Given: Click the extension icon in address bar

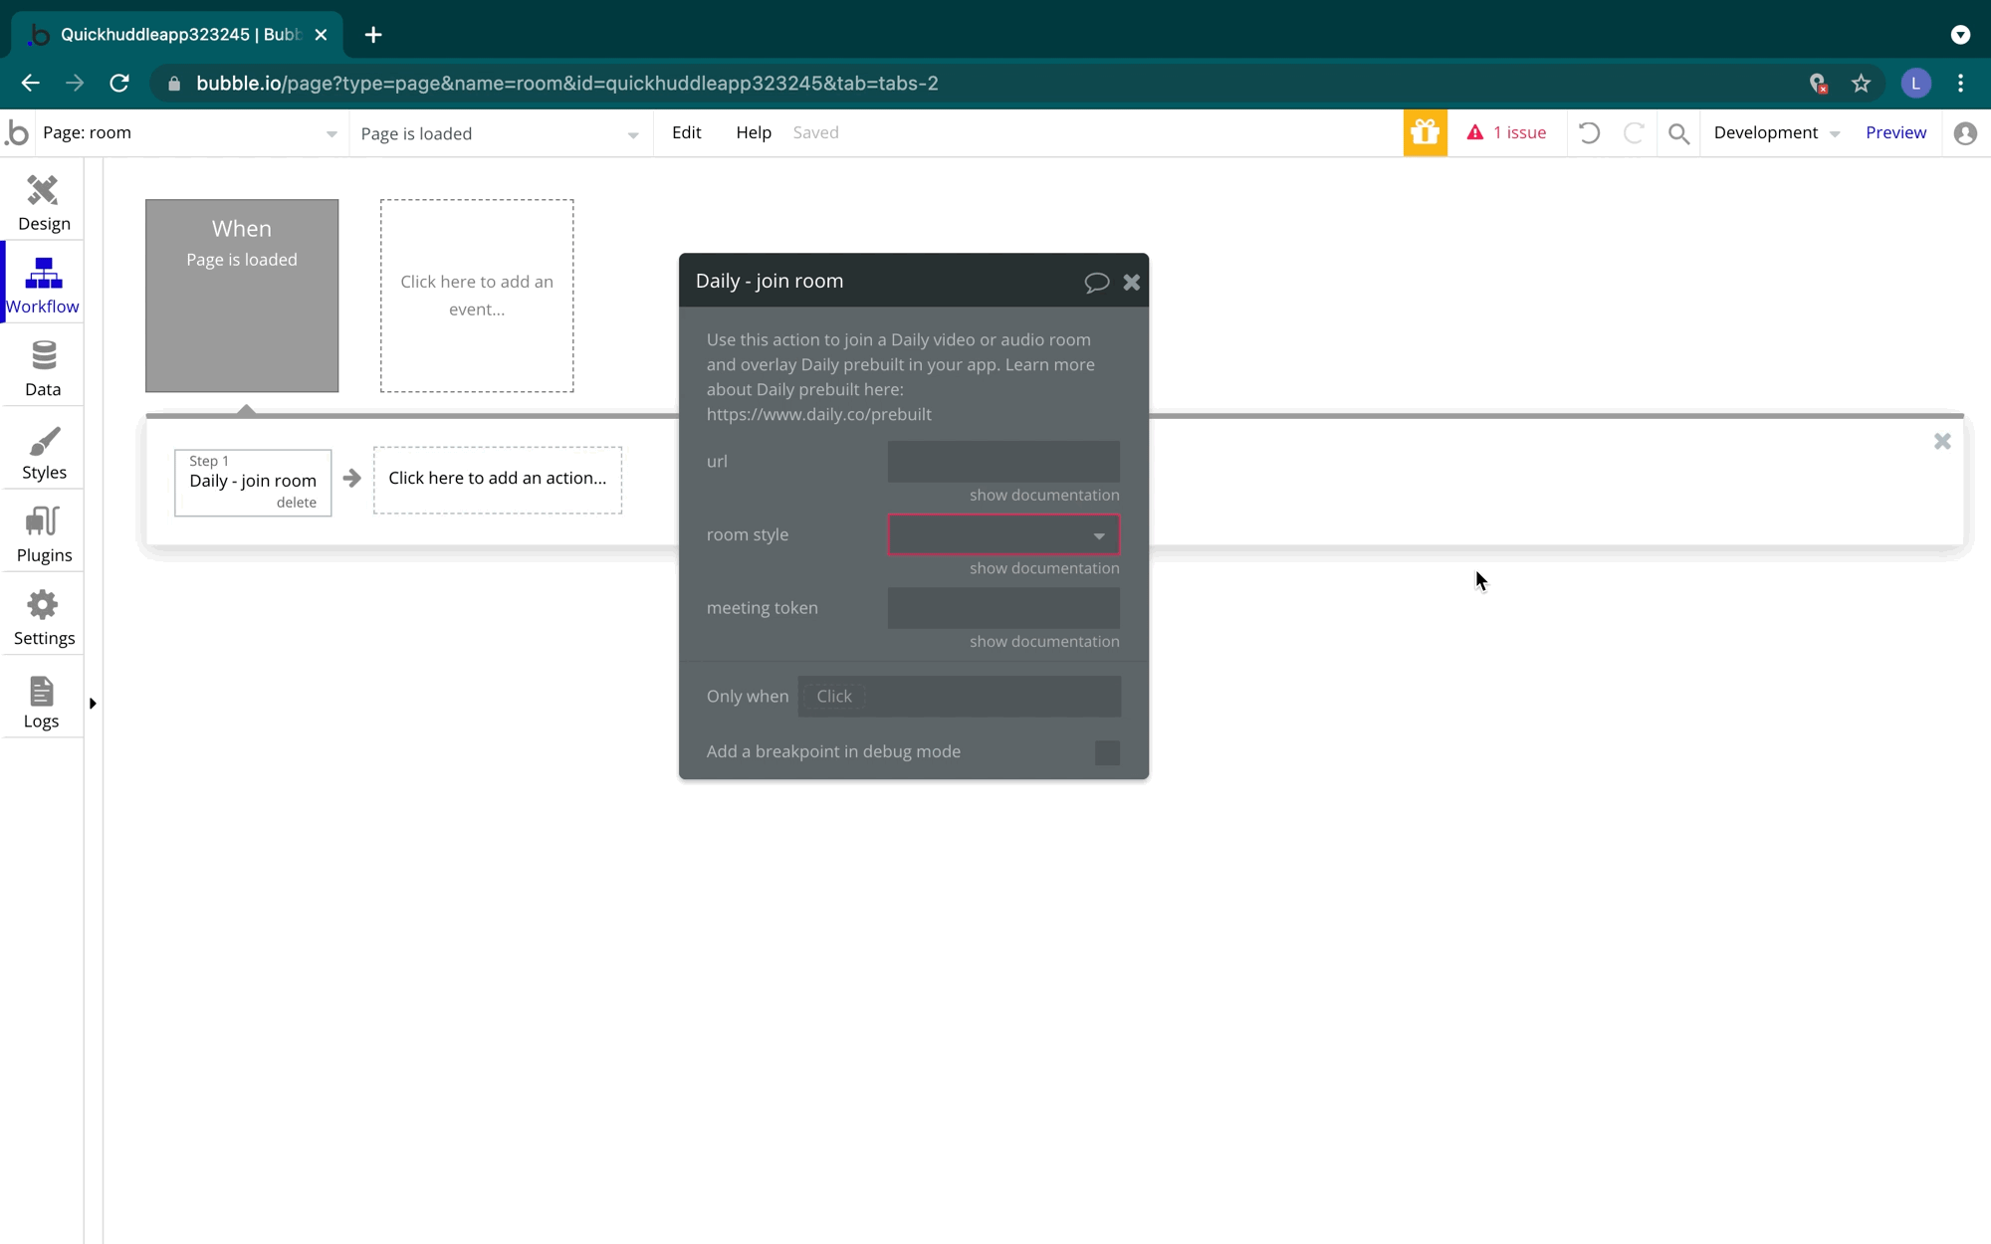Looking at the screenshot, I should click(1818, 84).
